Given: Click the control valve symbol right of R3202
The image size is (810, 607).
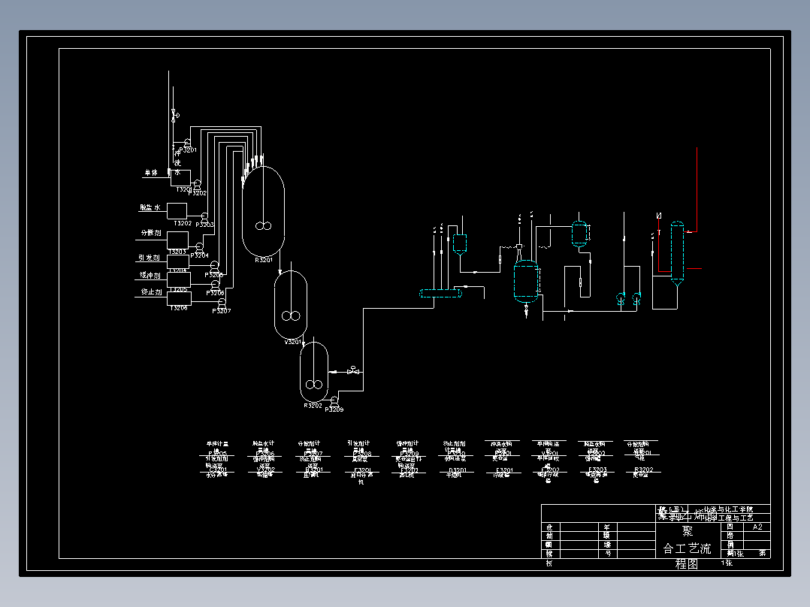Looking at the screenshot, I should (353, 370).
